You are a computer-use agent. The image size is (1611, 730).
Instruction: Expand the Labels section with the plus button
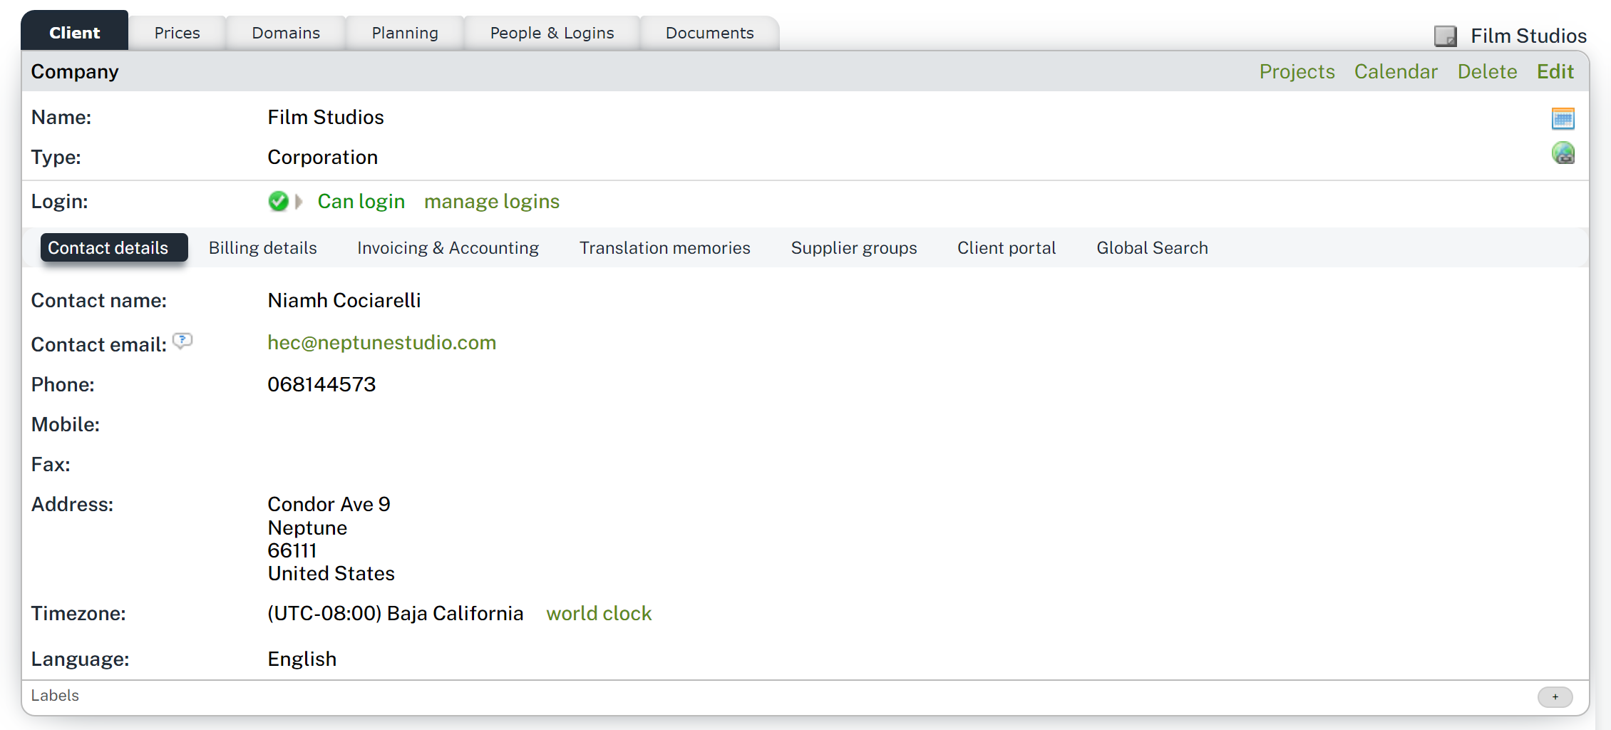1555,697
